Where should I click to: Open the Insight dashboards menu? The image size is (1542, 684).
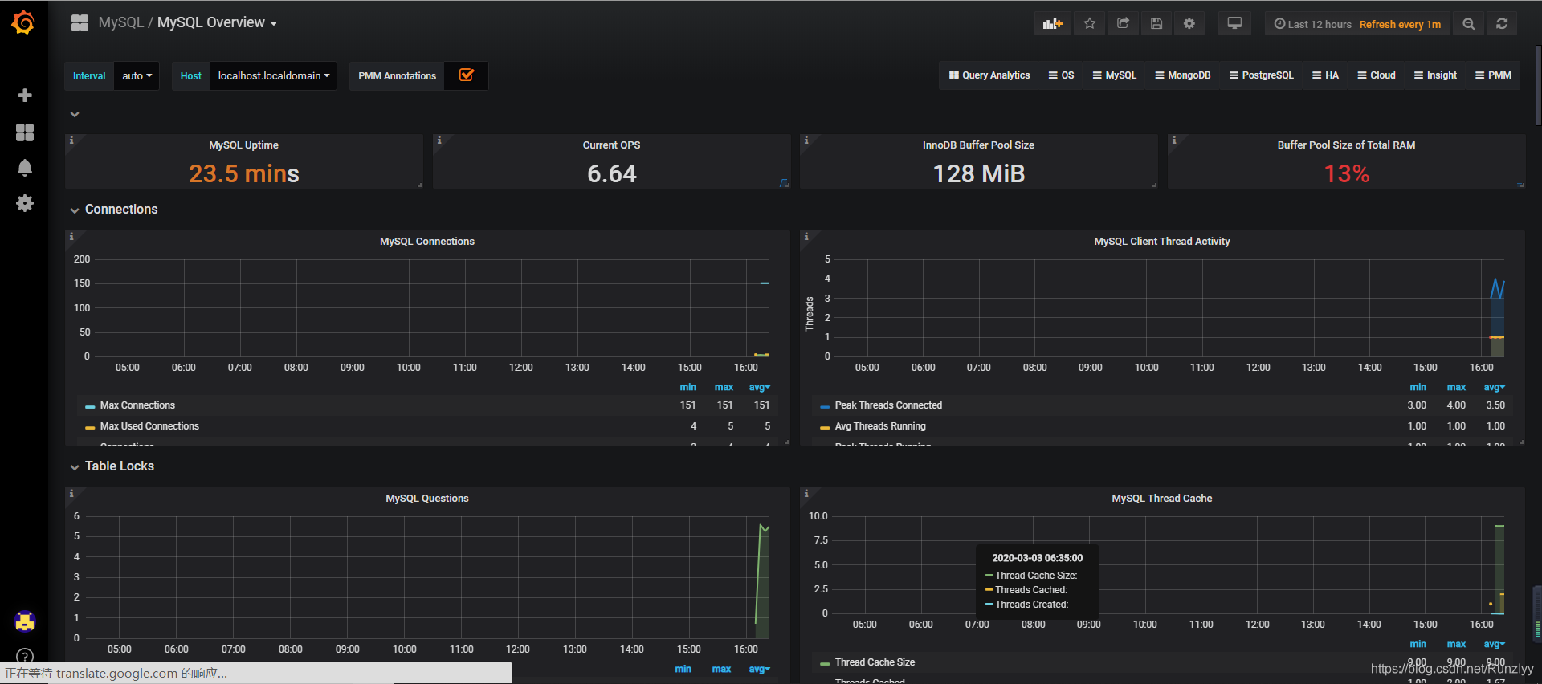(x=1436, y=75)
